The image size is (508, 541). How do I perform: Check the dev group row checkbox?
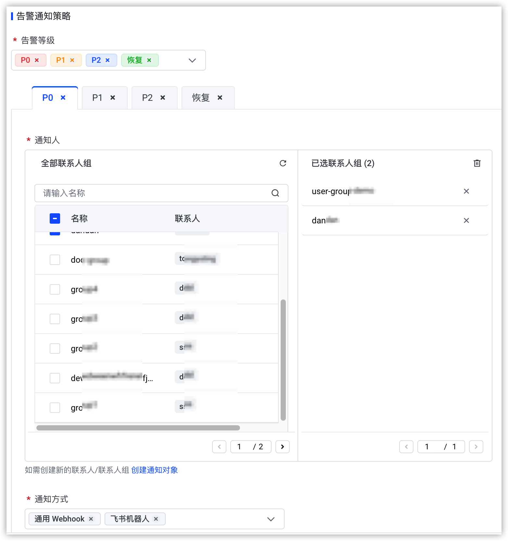point(55,378)
